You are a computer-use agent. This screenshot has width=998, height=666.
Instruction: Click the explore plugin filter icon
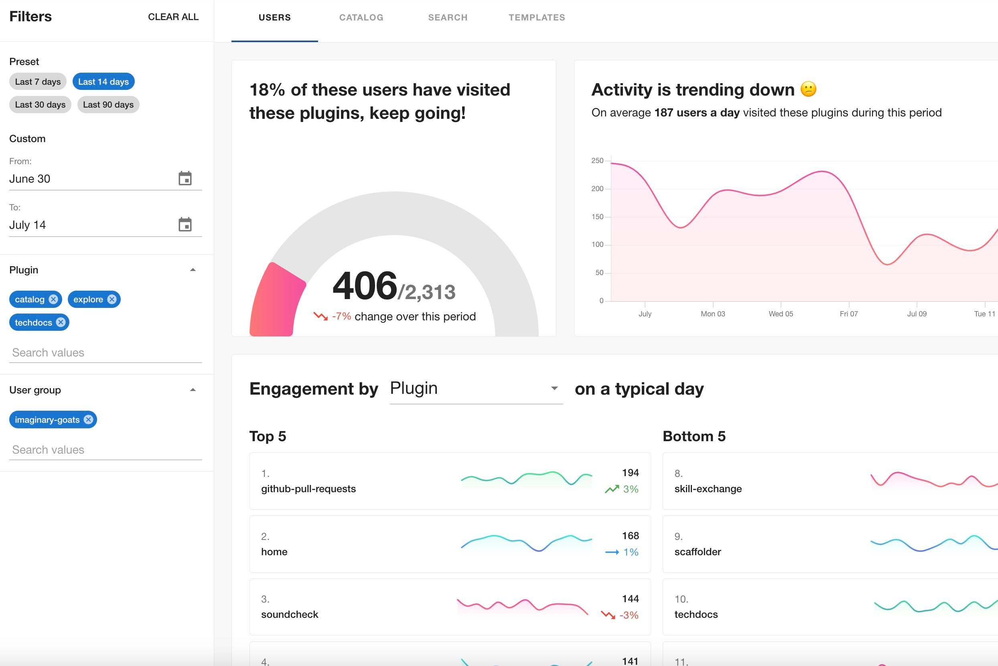click(113, 299)
